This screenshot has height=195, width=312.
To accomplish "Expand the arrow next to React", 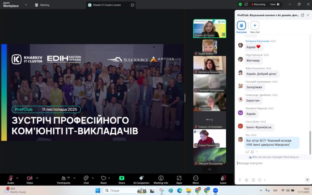I will [109, 178].
